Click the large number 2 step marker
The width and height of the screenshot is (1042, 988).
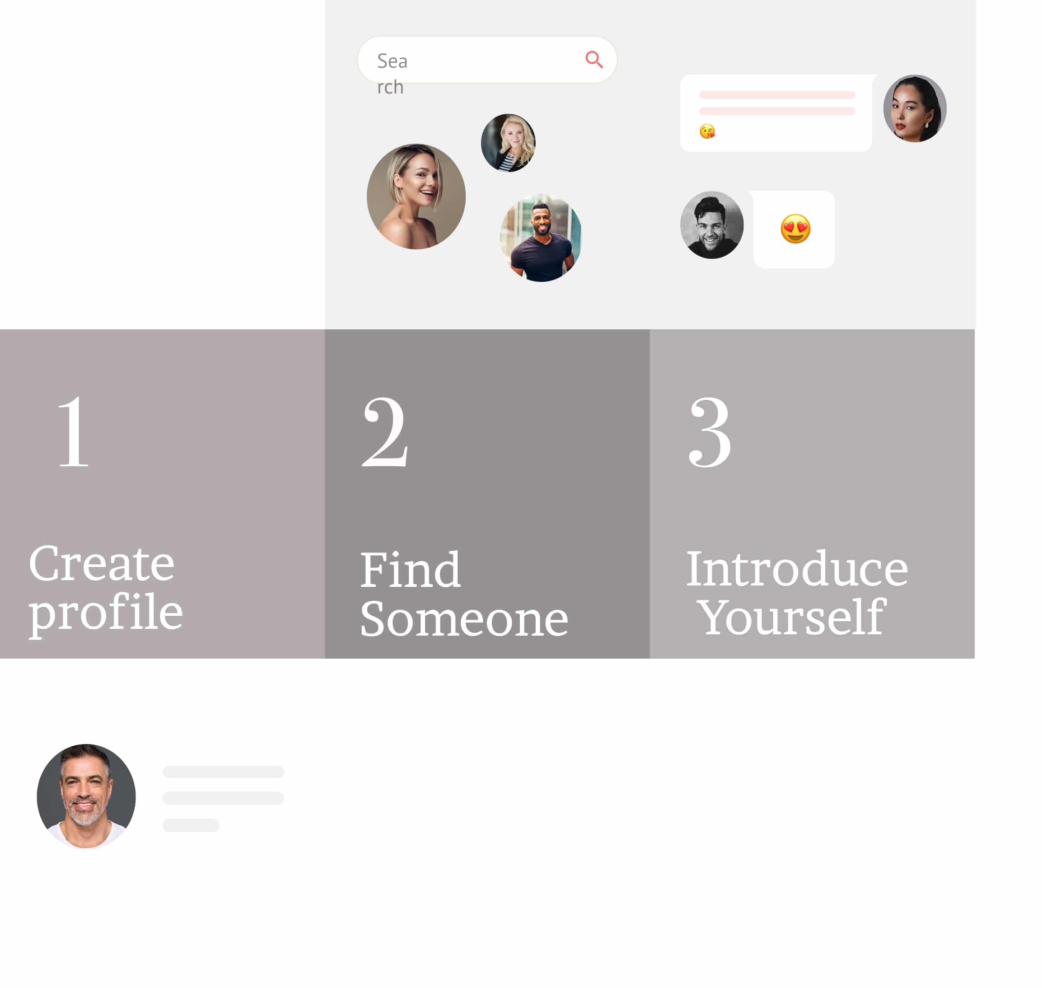tap(385, 432)
